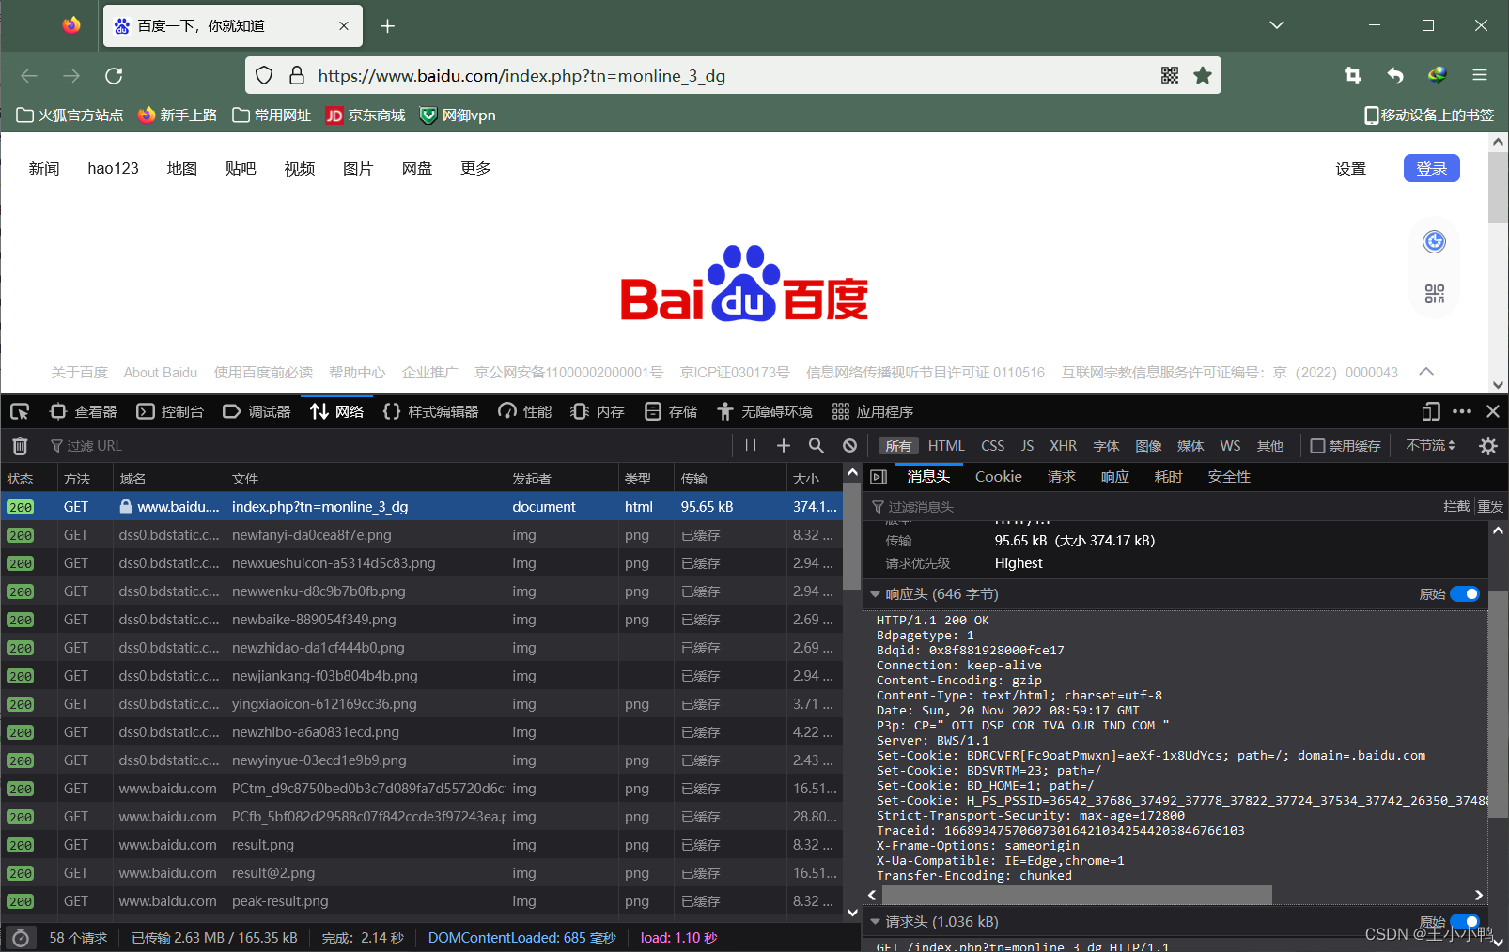Open the Storage (存储) panel
This screenshot has width=1509, height=952.
[671, 411]
